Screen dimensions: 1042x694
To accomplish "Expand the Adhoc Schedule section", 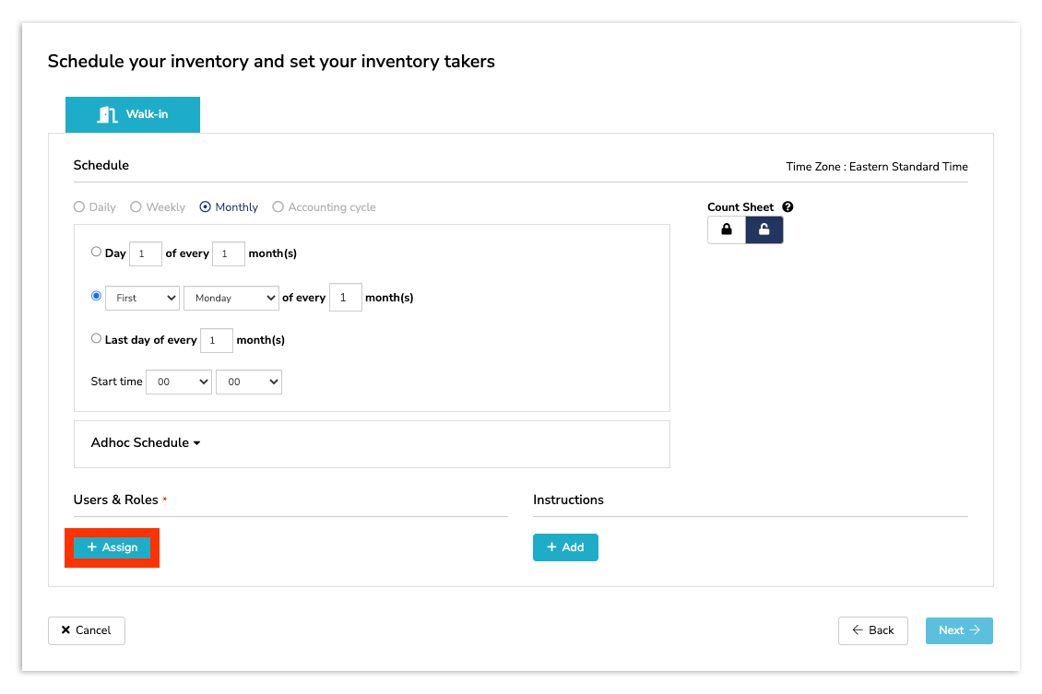I will 145,442.
